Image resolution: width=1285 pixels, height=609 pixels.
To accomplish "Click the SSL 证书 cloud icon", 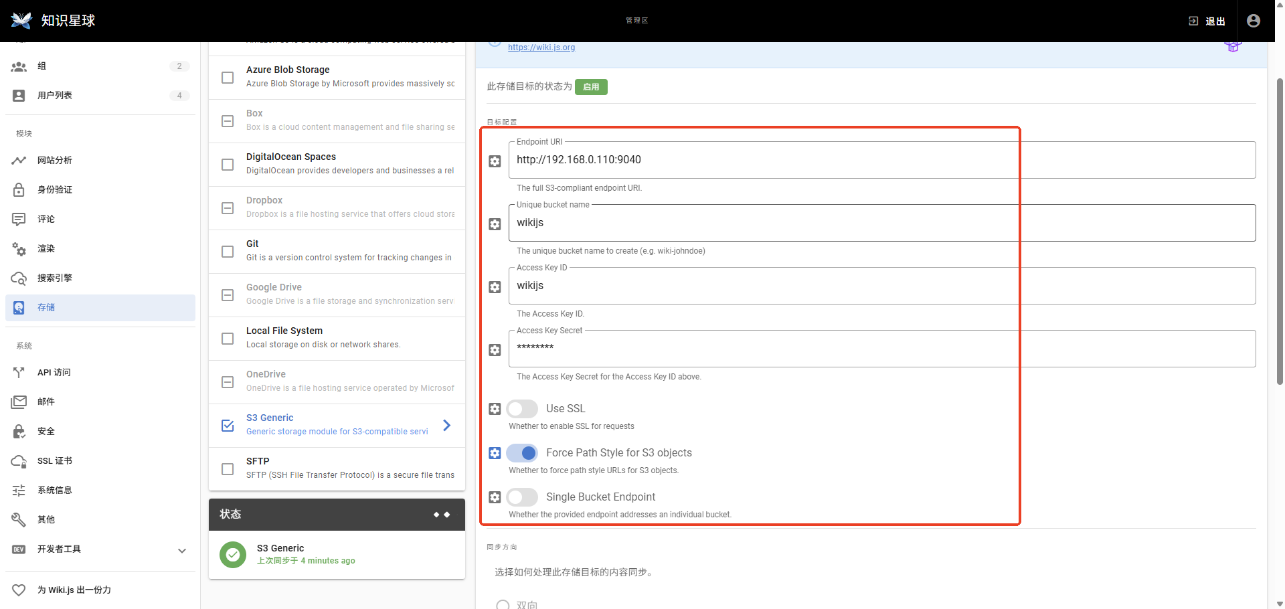I will click(19, 461).
